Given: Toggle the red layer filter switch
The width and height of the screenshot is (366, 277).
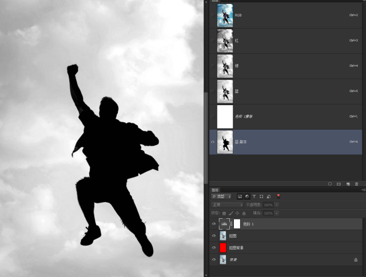Looking at the screenshot, I should click(x=279, y=196).
